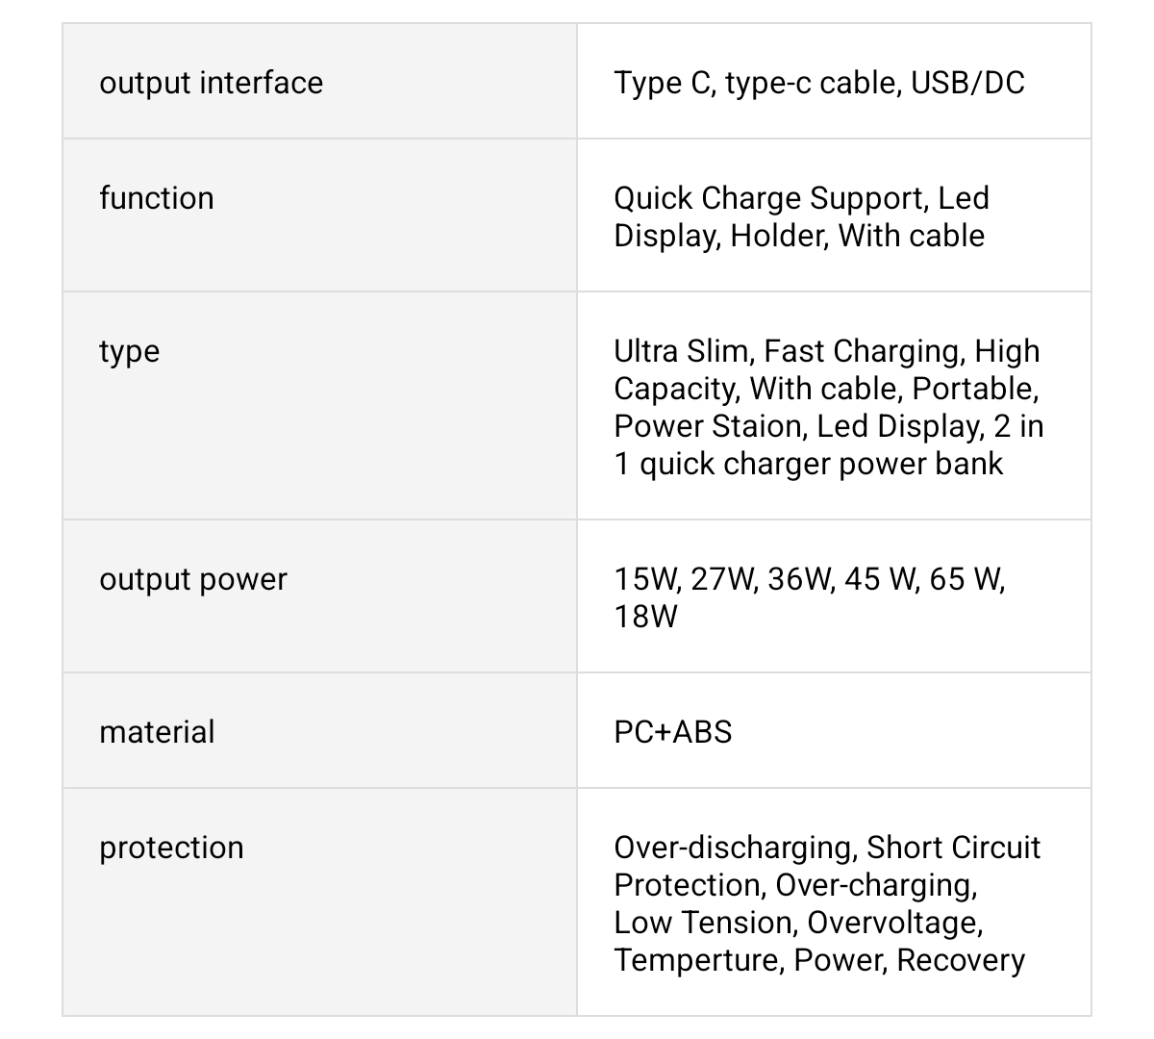Click the '18W' output power value

(645, 617)
